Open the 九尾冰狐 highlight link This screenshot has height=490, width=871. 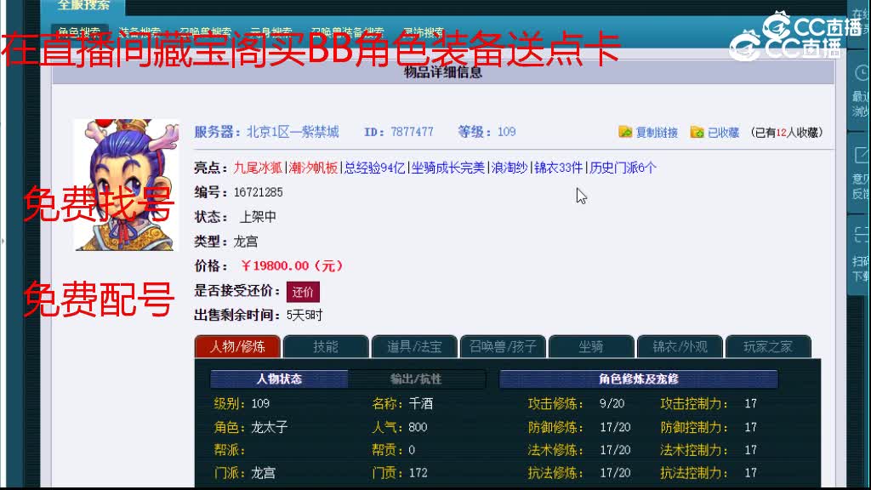(x=258, y=167)
